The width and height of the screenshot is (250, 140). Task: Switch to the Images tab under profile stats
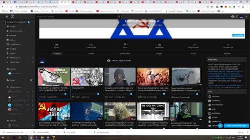click(159, 54)
